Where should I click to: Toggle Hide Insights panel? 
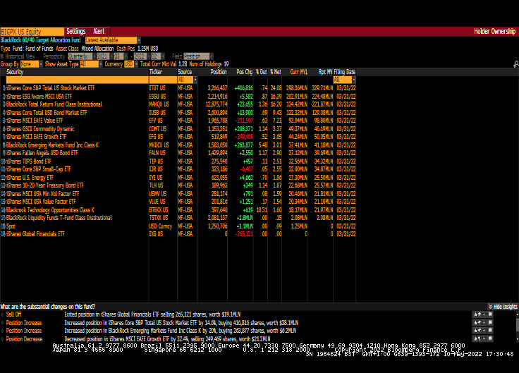tap(504, 307)
